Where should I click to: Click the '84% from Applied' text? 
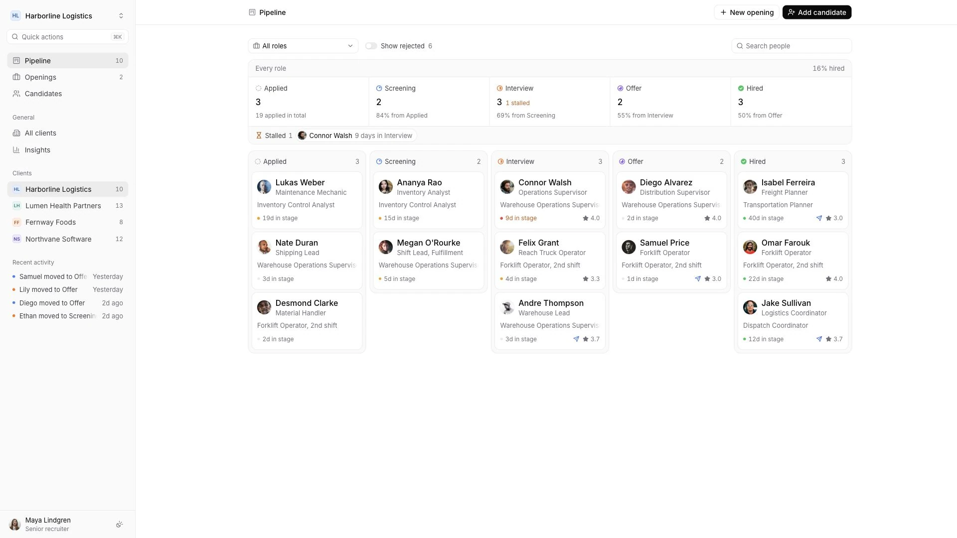[x=402, y=116]
